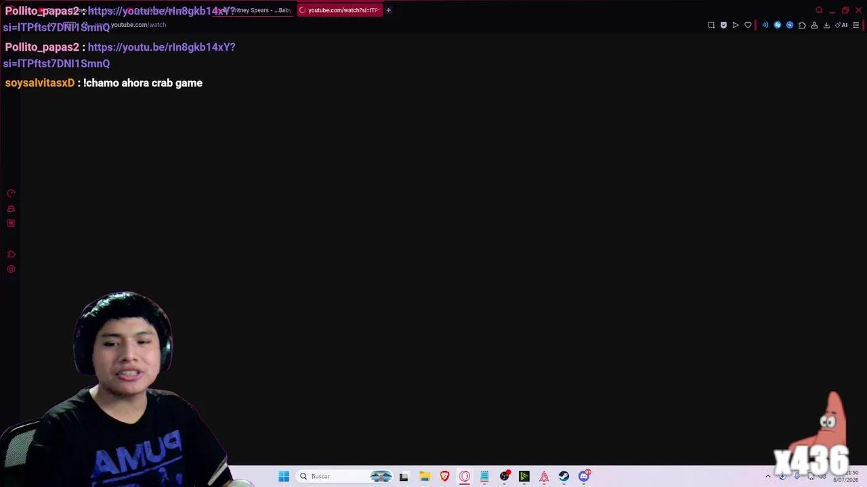Open Task View on the taskbar

[404, 476]
